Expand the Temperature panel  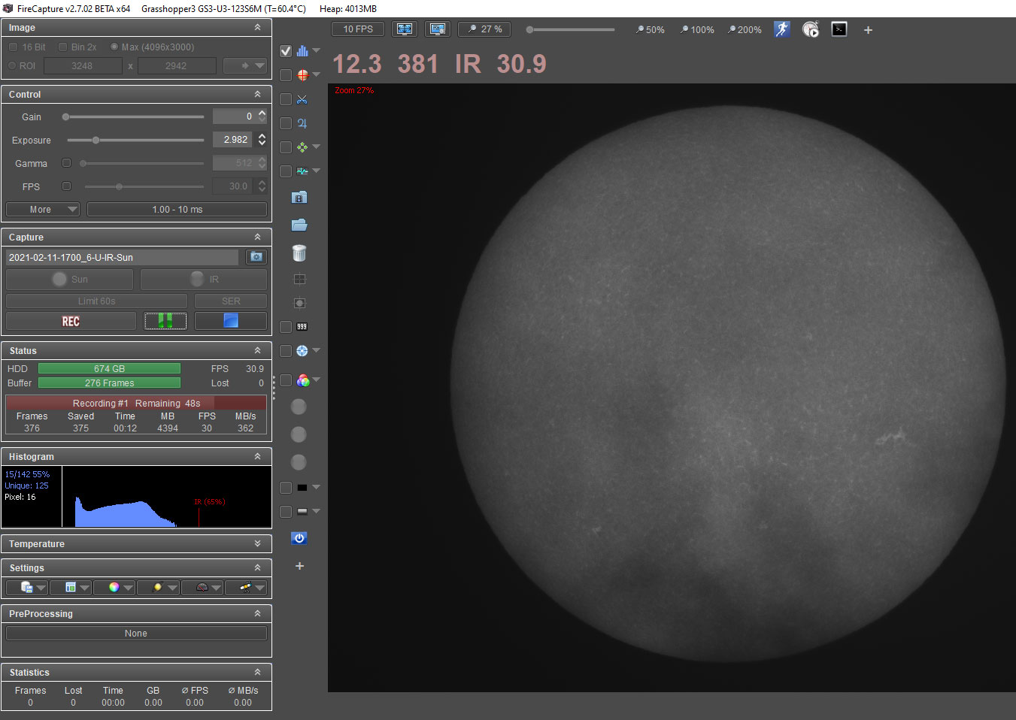257,544
